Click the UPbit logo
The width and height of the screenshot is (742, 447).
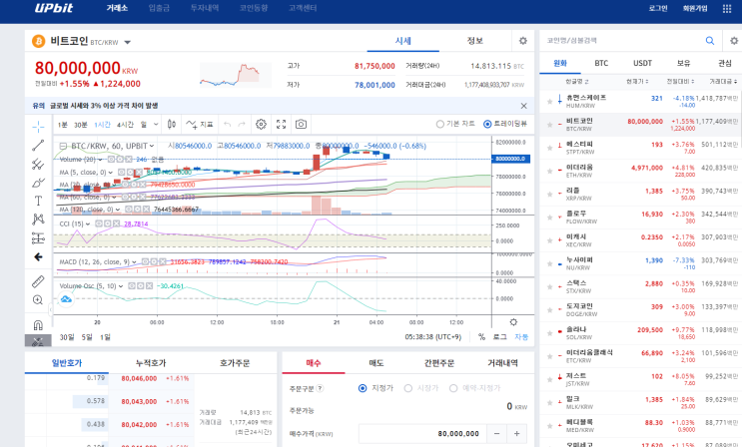click(x=54, y=8)
